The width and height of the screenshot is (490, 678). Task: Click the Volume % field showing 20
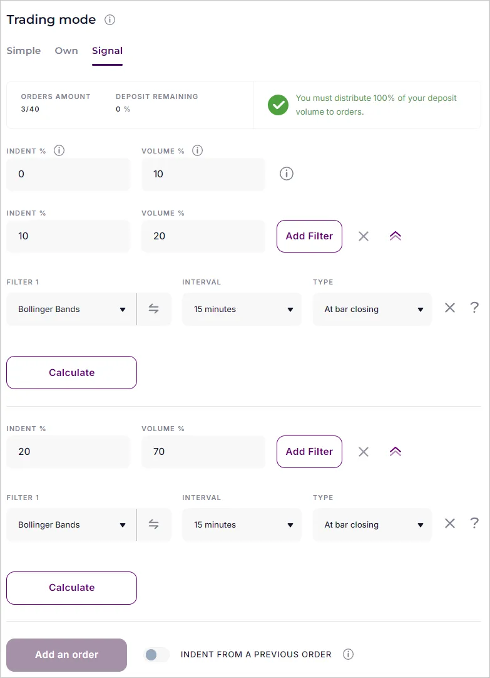click(203, 236)
